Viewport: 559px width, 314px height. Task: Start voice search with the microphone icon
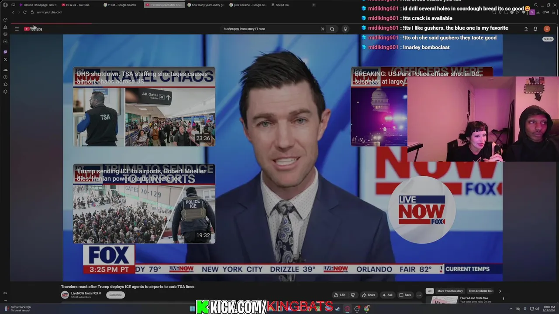tap(345, 29)
